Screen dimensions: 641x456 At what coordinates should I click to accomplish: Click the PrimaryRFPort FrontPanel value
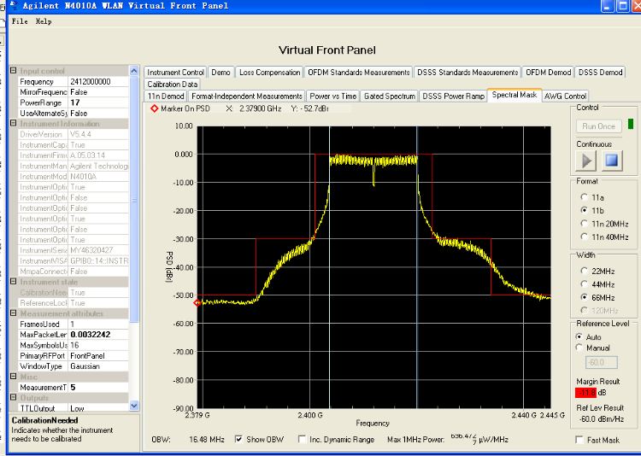point(97,355)
